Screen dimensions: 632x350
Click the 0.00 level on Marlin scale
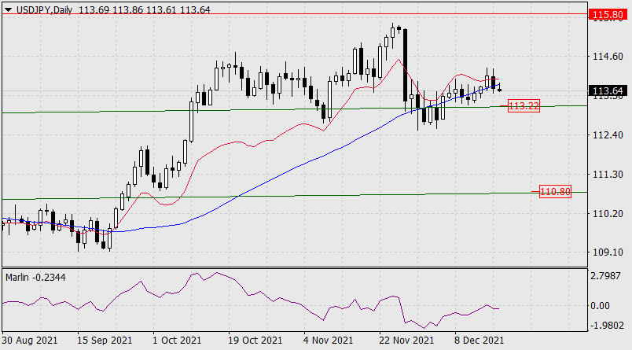pyautogui.click(x=600, y=306)
